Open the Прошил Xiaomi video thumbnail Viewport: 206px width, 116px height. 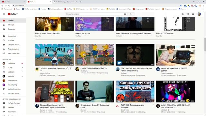[54, 92]
